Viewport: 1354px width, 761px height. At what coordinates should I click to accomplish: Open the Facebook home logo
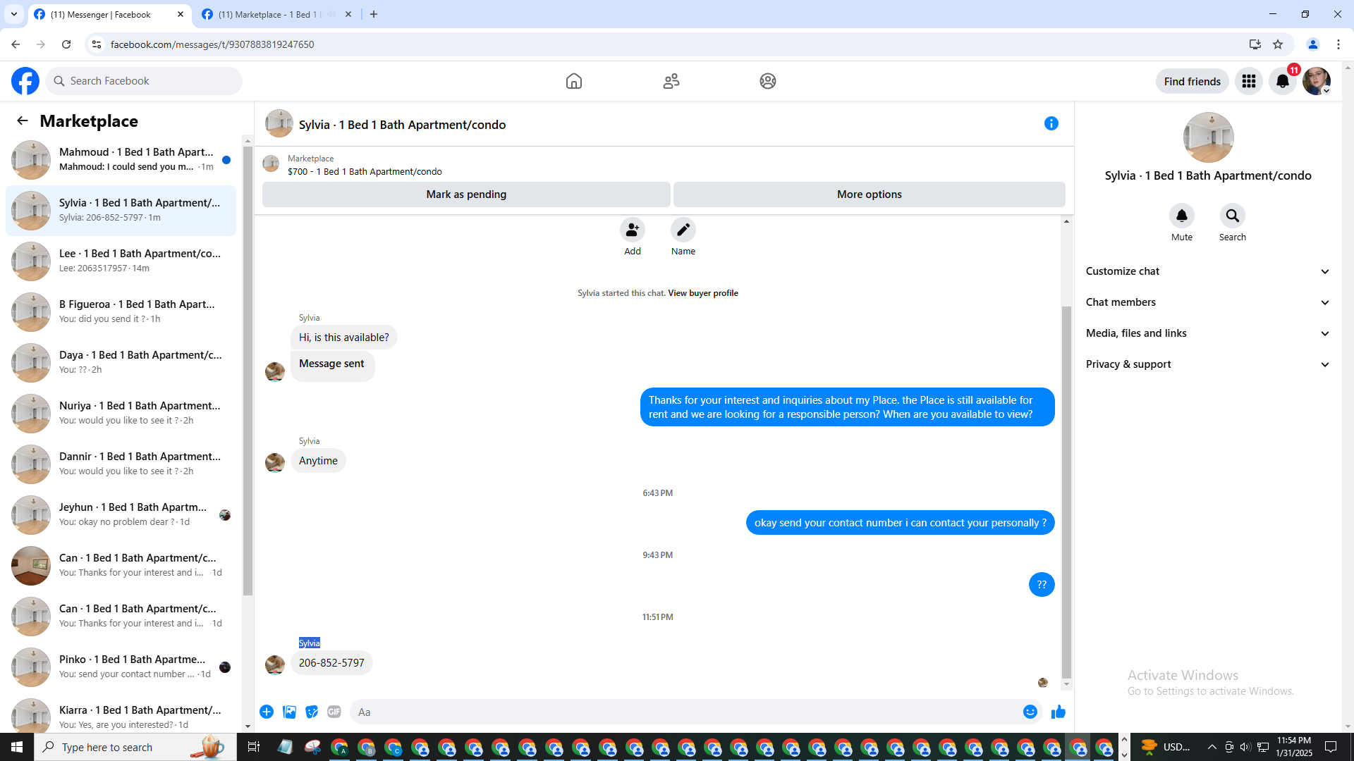coord(25,81)
